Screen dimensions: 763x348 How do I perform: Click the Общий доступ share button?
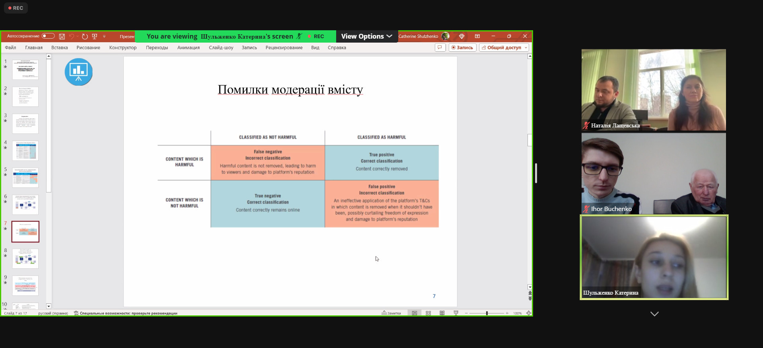click(x=501, y=47)
